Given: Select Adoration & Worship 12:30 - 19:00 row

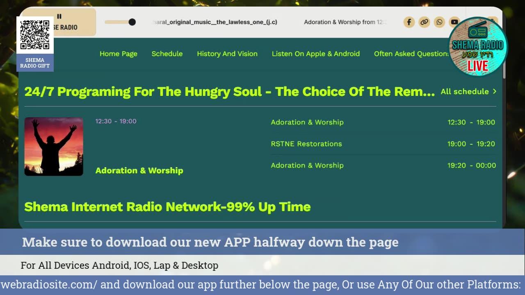Looking at the screenshot, I should pyautogui.click(x=383, y=122).
